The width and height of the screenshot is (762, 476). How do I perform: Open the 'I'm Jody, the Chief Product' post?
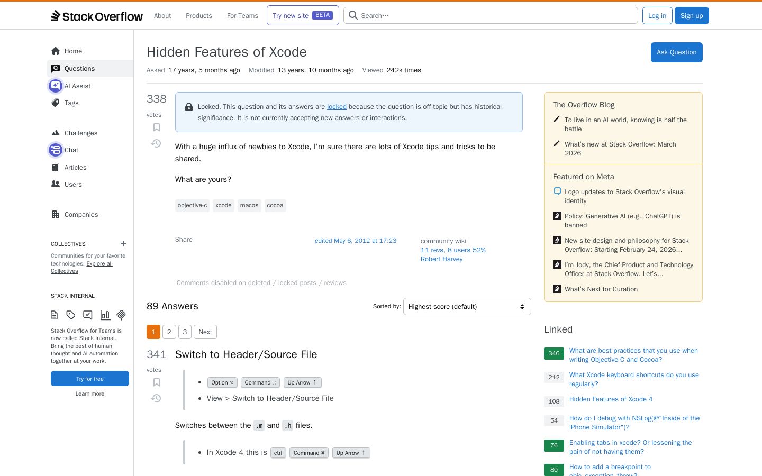click(x=629, y=269)
